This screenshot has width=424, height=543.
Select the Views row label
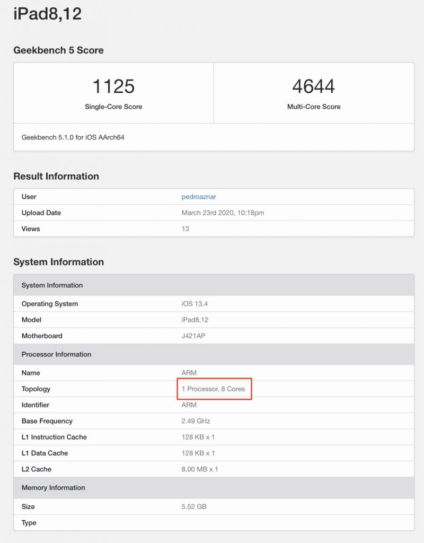[30, 229]
